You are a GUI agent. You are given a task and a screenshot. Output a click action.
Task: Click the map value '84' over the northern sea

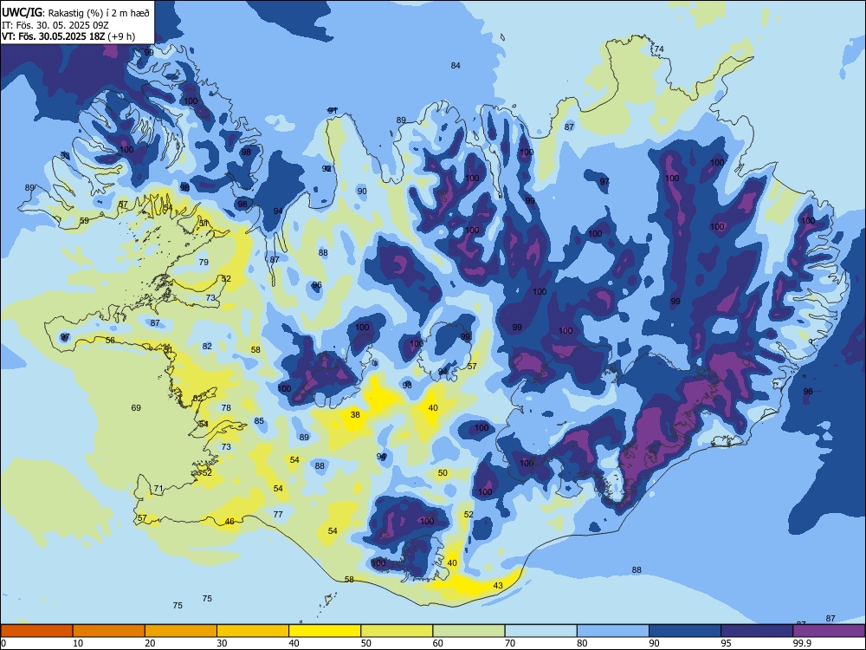[x=456, y=66]
